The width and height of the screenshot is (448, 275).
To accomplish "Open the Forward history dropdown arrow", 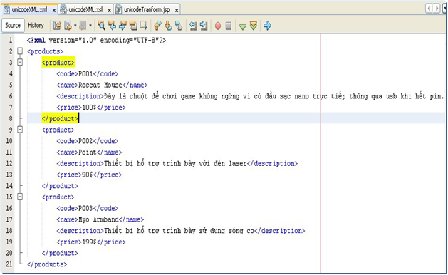I will pyautogui.click(x=90, y=26).
